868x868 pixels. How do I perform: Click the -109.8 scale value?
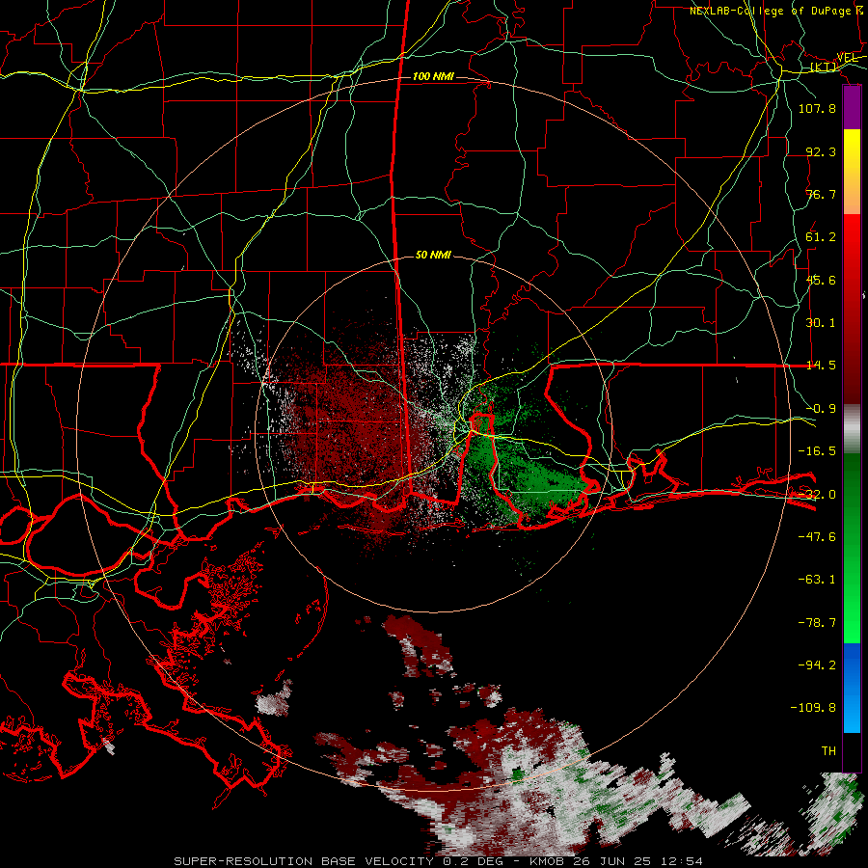[x=813, y=708]
